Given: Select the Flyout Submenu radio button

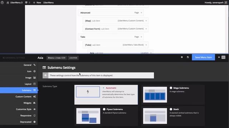Looking at the screenshot, I should (x=104, y=109).
